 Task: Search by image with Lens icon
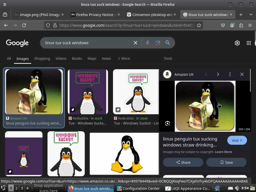coord(157,43)
